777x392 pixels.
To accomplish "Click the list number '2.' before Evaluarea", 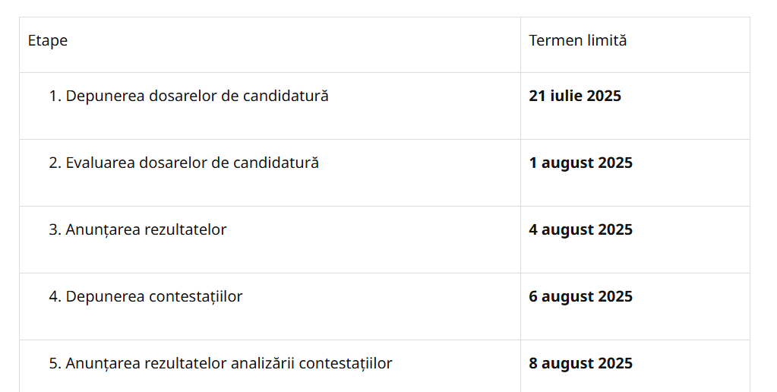I will pyautogui.click(x=55, y=163).
